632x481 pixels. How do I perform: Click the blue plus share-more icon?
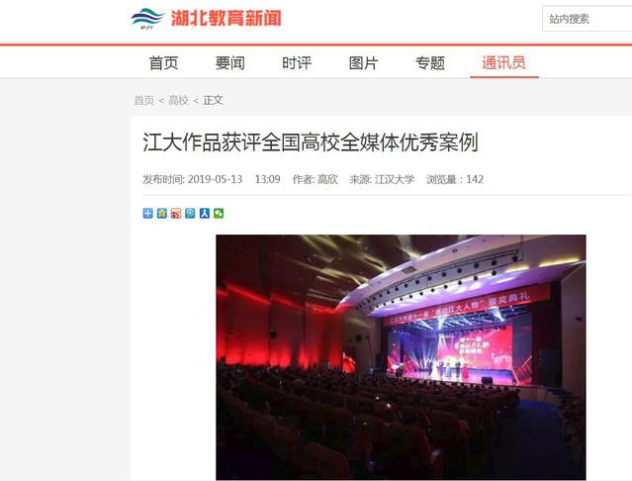(148, 214)
